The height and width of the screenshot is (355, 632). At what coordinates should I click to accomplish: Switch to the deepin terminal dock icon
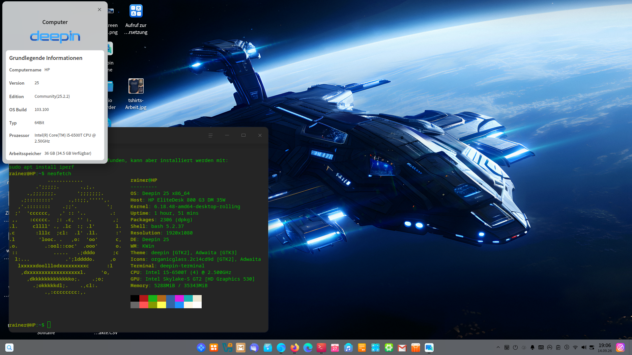(321, 347)
